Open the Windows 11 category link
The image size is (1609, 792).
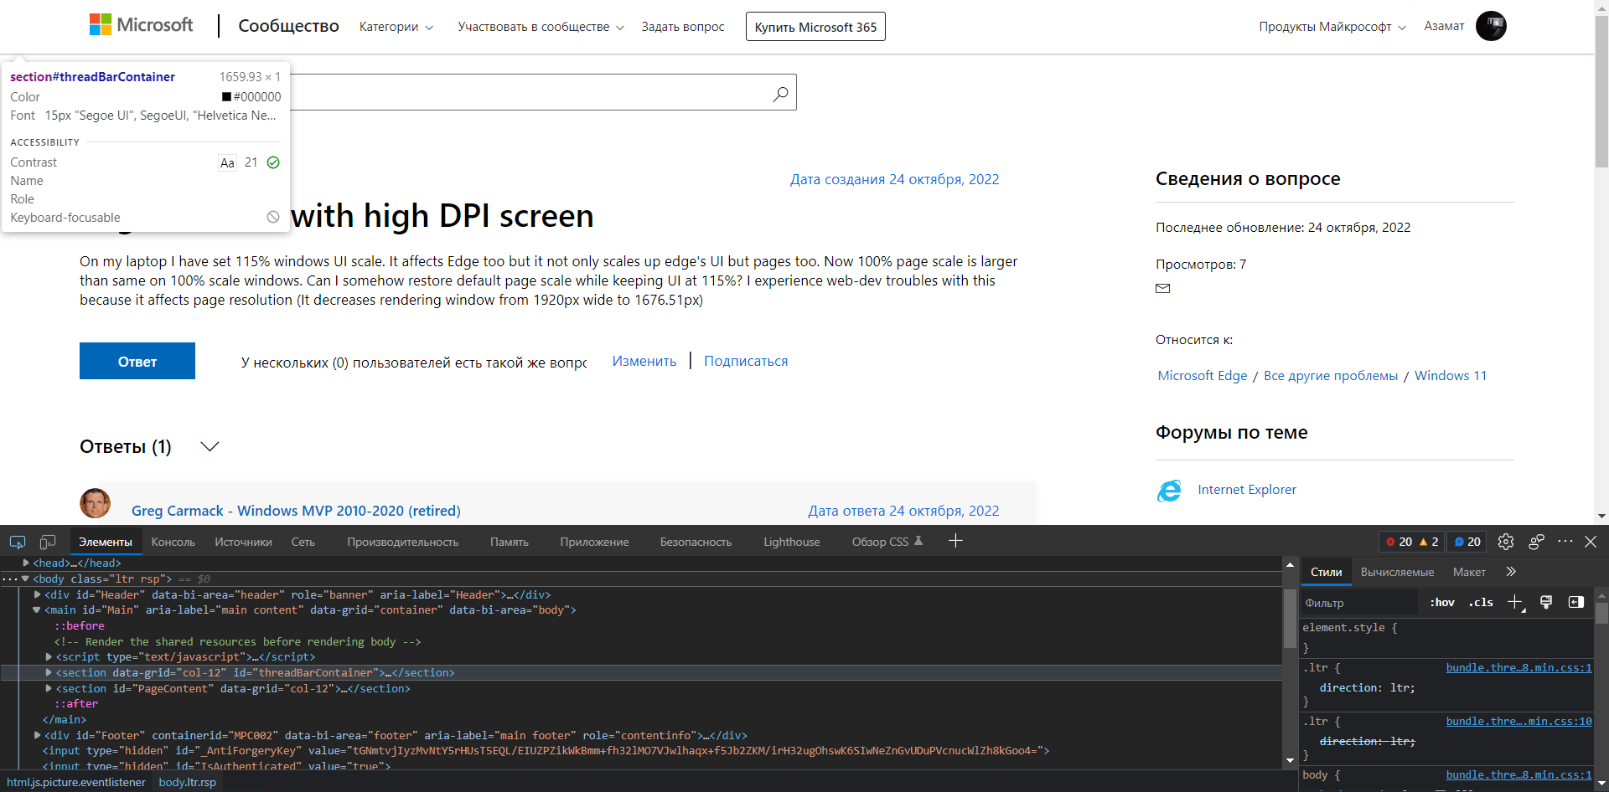click(x=1451, y=375)
